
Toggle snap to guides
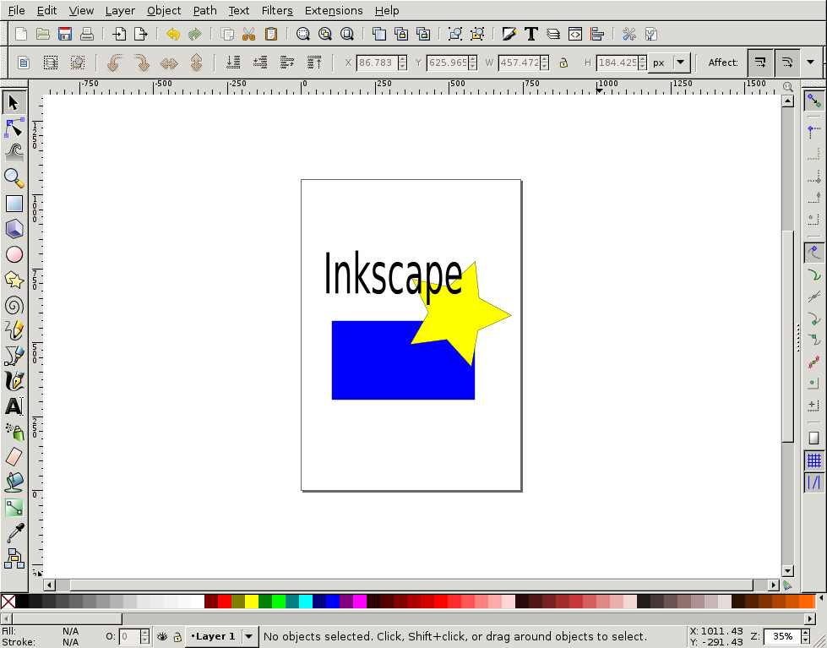(814, 482)
